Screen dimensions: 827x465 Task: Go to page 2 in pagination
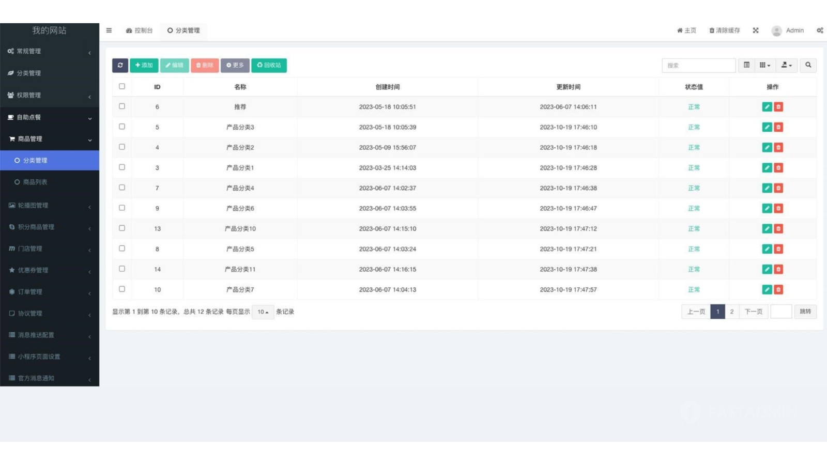click(732, 312)
